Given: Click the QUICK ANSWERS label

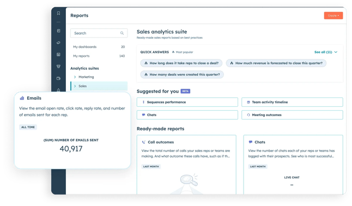Looking at the screenshot, I should click(155, 52).
